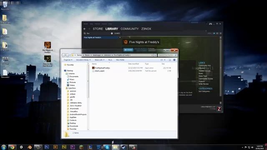Click the Explorer search box

click(x=167, y=55)
